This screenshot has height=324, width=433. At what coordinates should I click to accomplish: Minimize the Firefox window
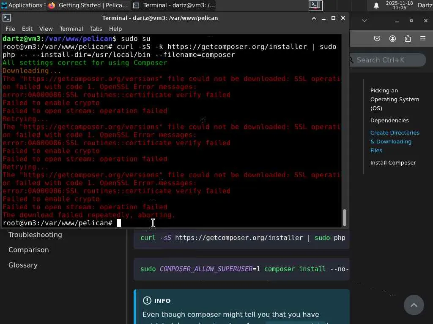[x=397, y=21]
